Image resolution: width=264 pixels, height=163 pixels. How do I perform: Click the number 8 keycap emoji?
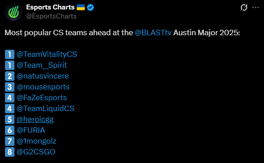click(x=9, y=152)
